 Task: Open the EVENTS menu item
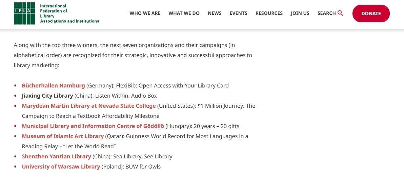[x=238, y=13]
